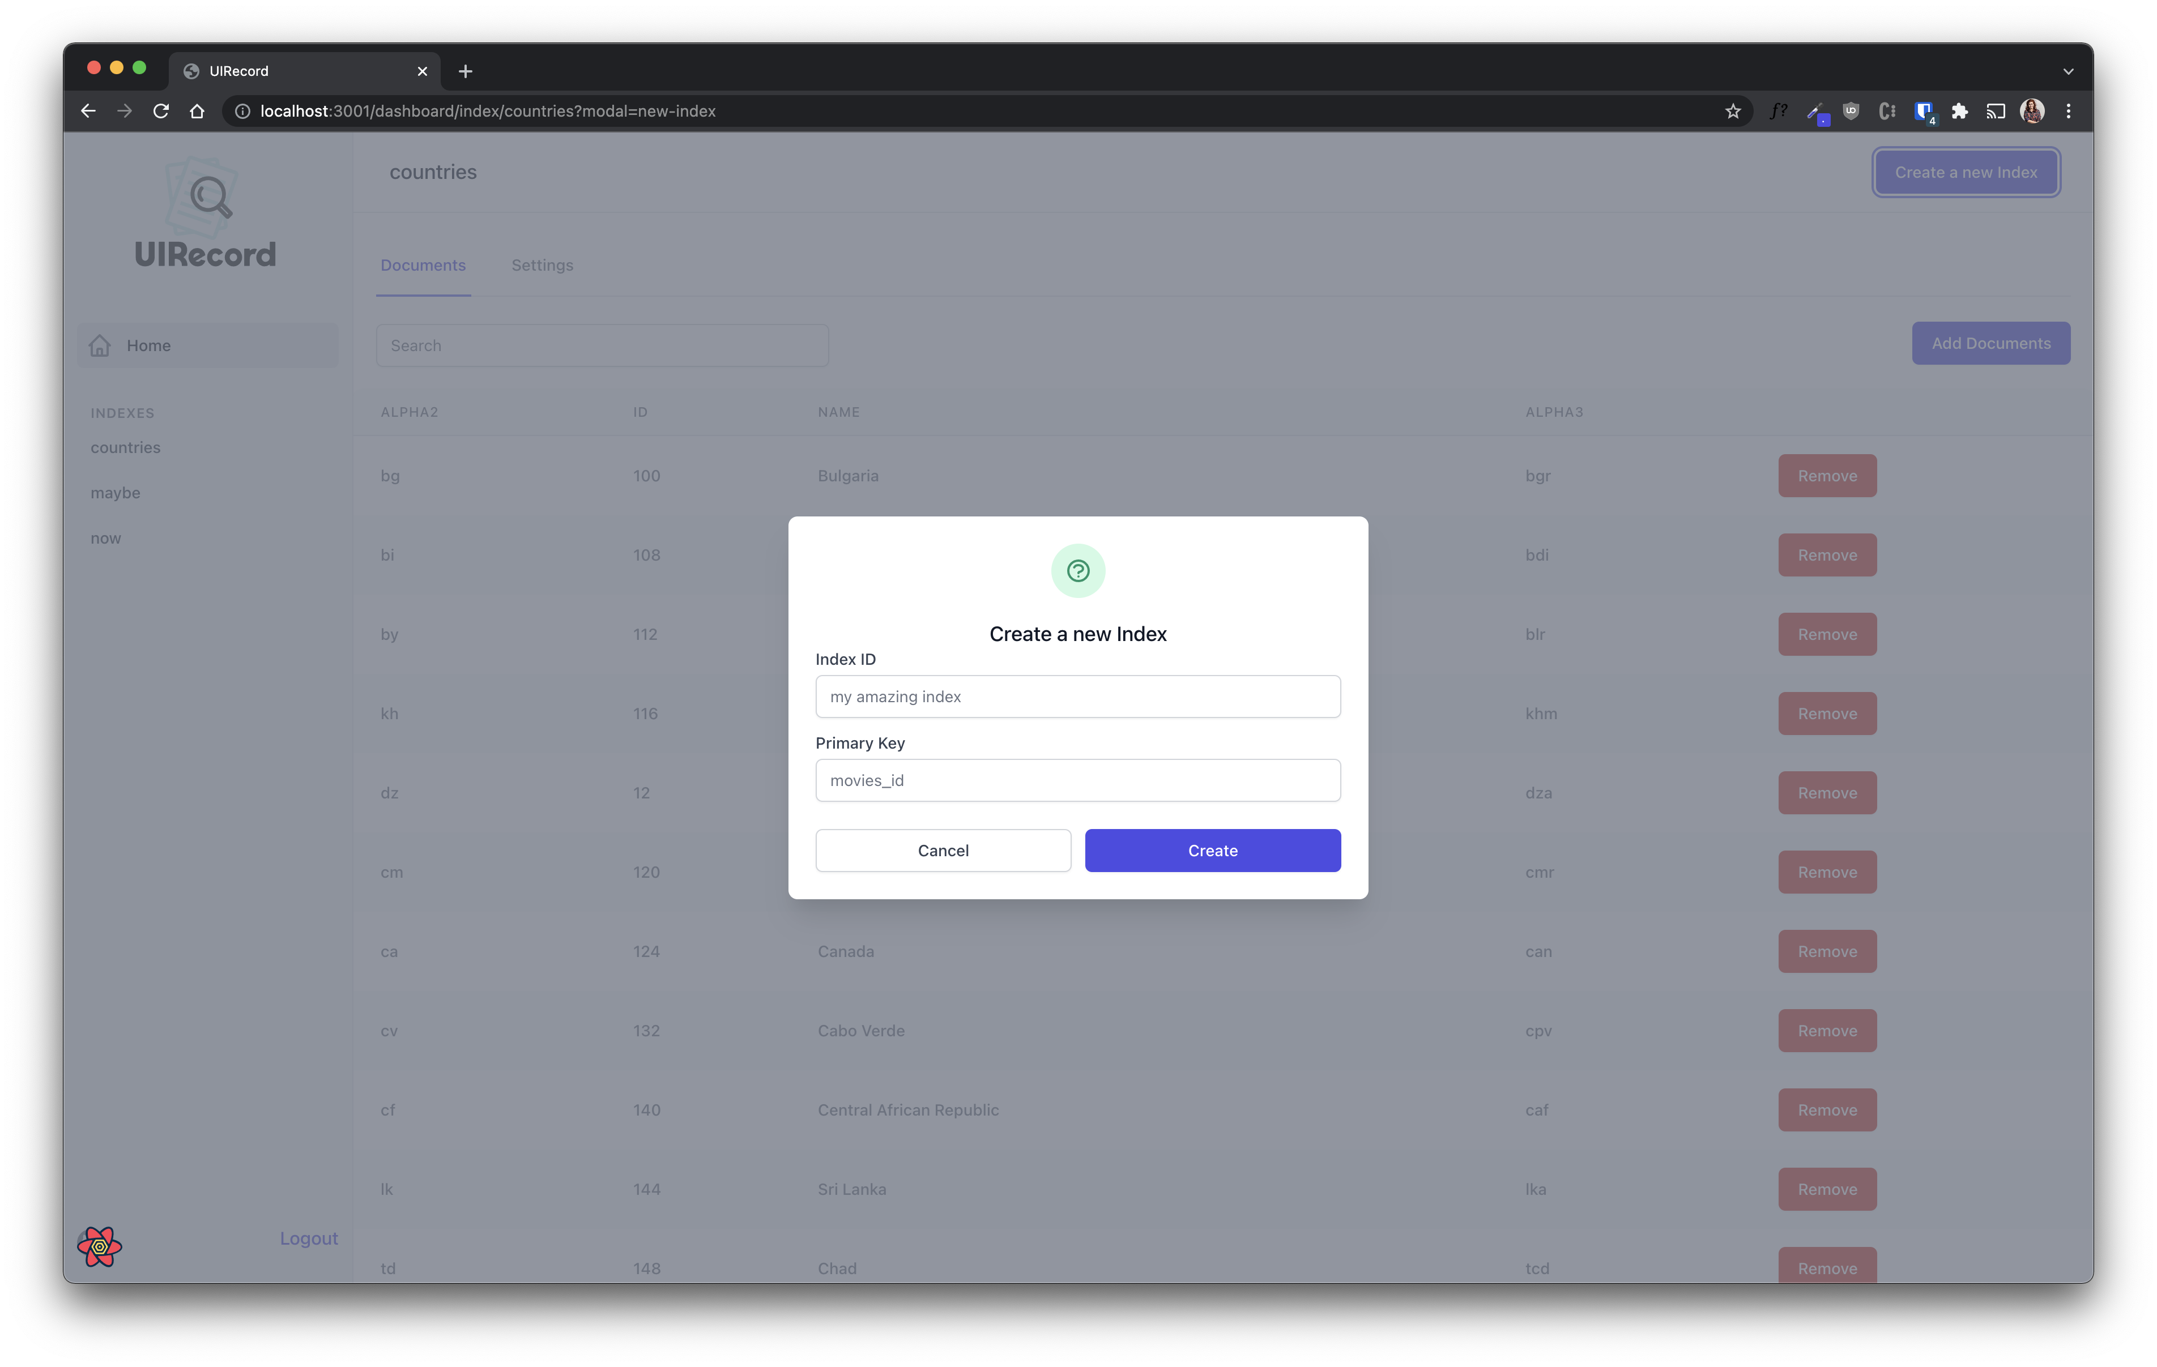Expand the tab search chevron

click(x=2068, y=71)
